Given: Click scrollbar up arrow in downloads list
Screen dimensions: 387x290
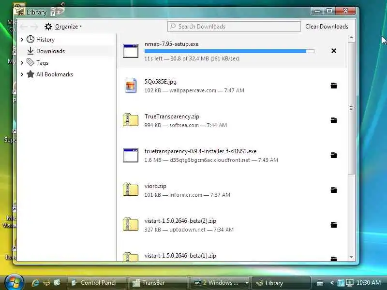Looking at the screenshot, I should 351,38.
